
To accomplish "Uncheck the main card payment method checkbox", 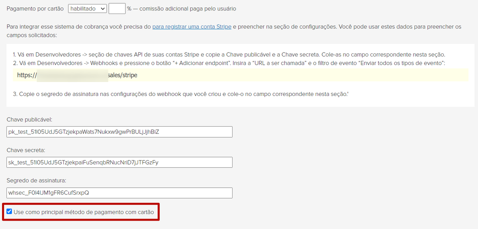I will coord(9,211).
